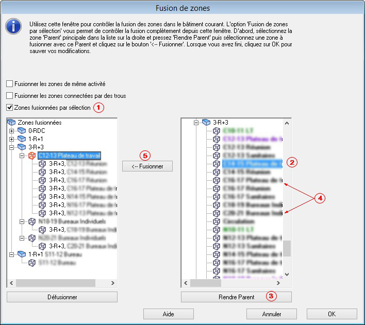This screenshot has width=365, height=325.
Task: Click the Zones fusionnées root building icon
Action: click(x=11, y=123)
